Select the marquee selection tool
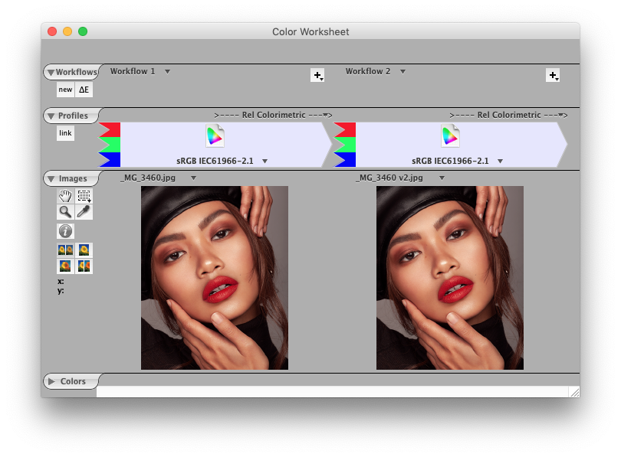This screenshot has width=621, height=457. pos(84,196)
